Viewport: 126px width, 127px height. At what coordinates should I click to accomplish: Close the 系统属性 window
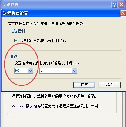[x=121, y=5]
